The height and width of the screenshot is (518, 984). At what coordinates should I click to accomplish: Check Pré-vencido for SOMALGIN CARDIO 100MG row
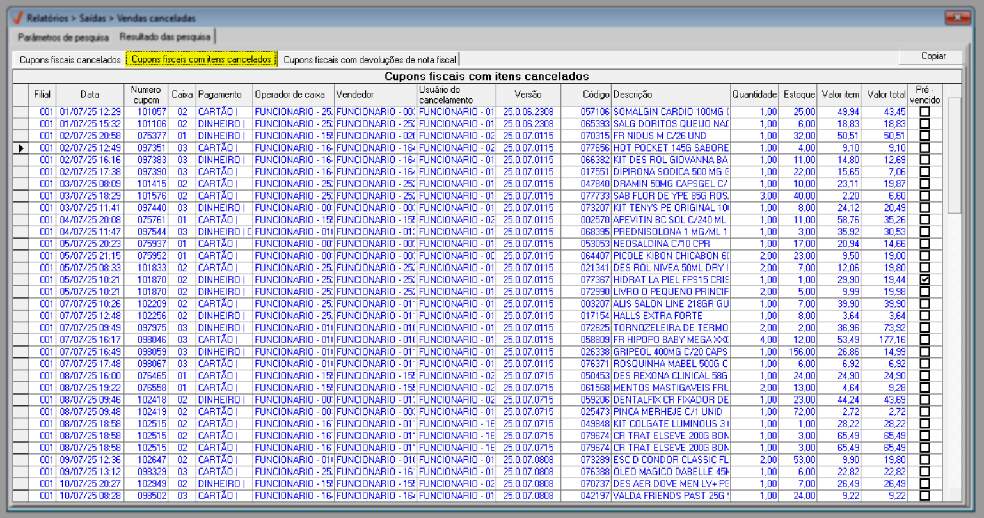(x=924, y=112)
